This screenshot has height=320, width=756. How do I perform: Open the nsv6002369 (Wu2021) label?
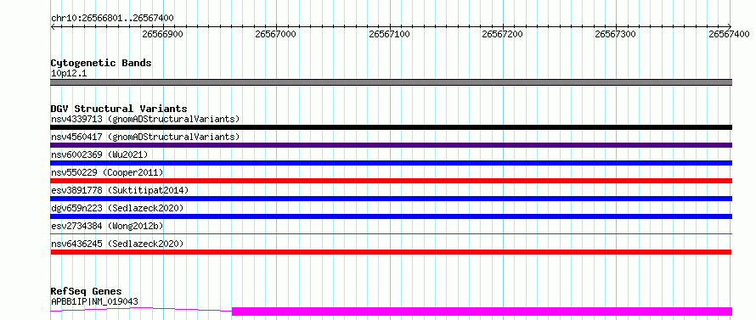click(99, 154)
